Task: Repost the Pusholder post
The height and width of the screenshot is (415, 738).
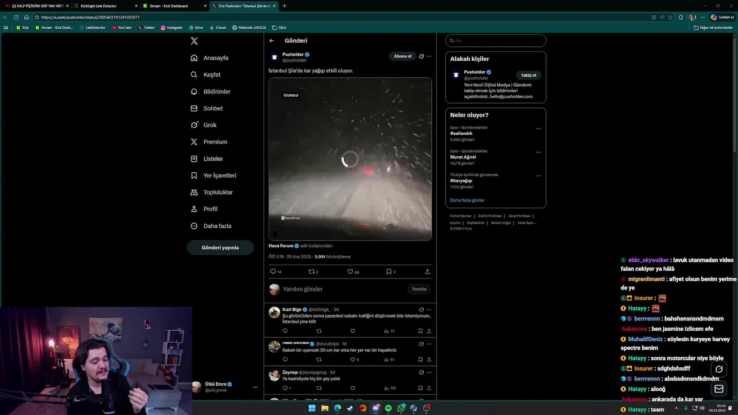Action: (311, 271)
